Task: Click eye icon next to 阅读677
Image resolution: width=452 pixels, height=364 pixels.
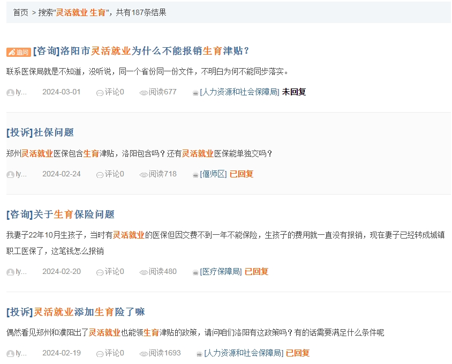Action: coord(144,93)
